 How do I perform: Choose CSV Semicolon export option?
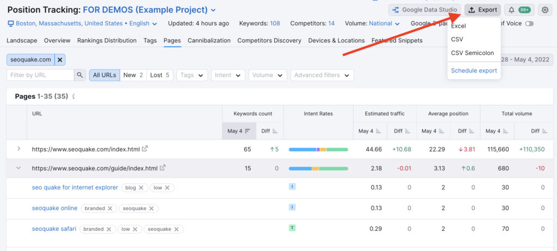pyautogui.click(x=474, y=53)
